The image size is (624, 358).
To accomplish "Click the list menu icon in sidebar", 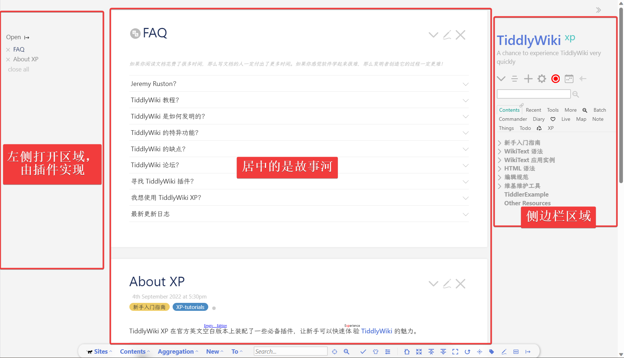I will (x=515, y=79).
